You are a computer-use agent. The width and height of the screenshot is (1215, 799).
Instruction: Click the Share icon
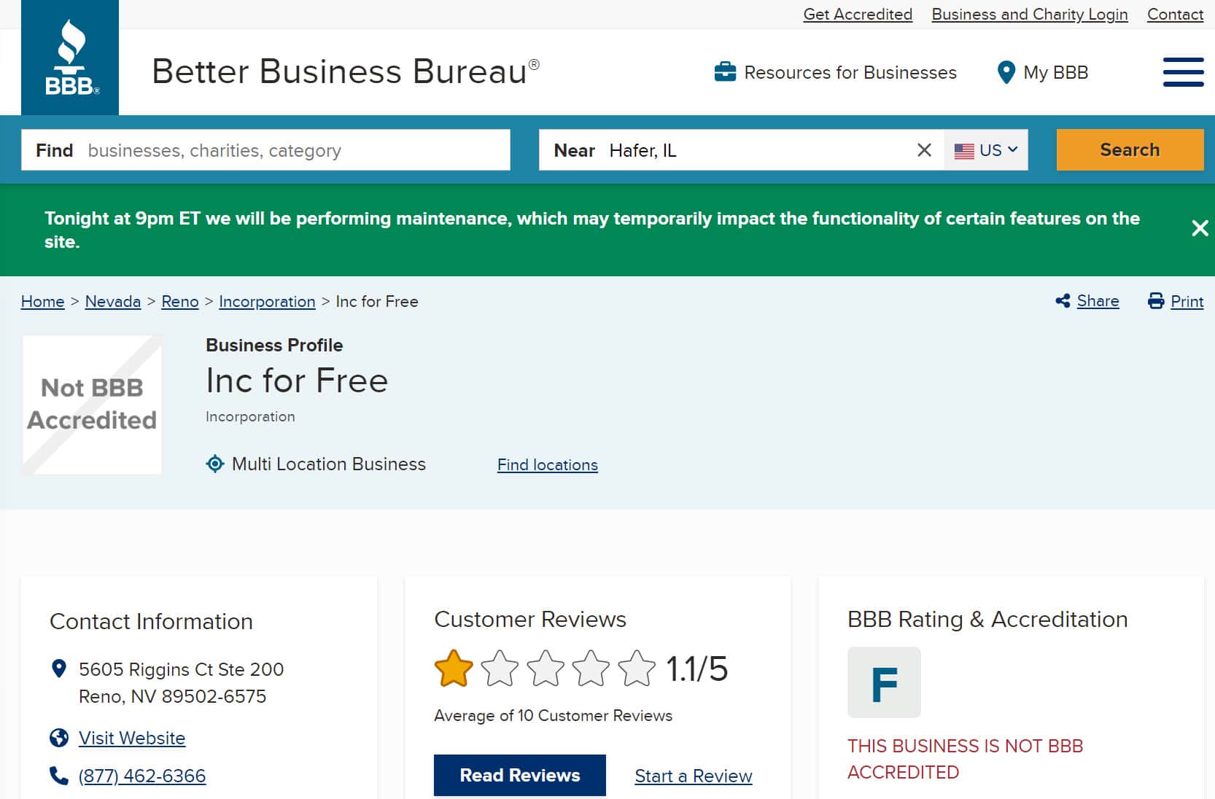pos(1063,301)
